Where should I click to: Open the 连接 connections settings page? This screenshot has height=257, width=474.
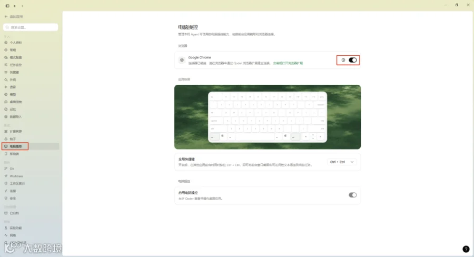point(31,191)
